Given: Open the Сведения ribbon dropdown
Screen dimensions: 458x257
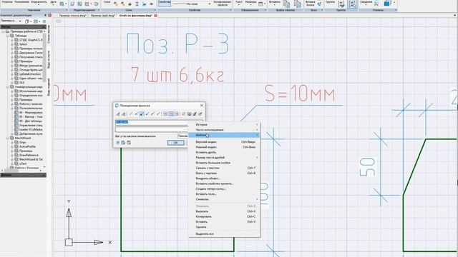Looking at the screenshot, I should click(x=366, y=3).
